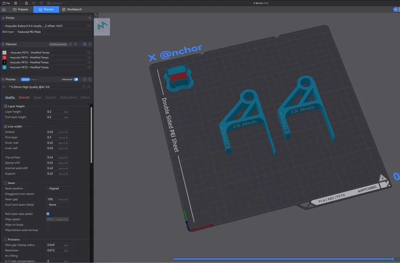Edit filament 4 preset with pencil icon
The image size is (400, 263).
89,67
